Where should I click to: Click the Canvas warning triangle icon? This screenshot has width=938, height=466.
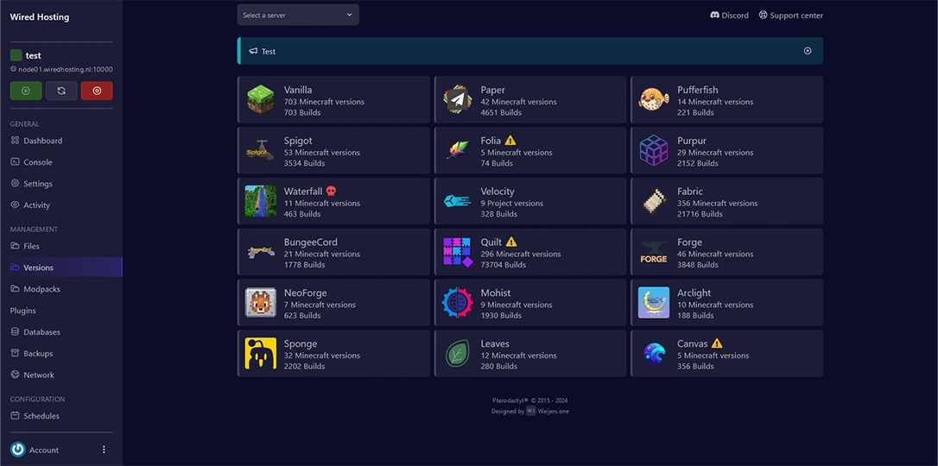click(x=717, y=343)
